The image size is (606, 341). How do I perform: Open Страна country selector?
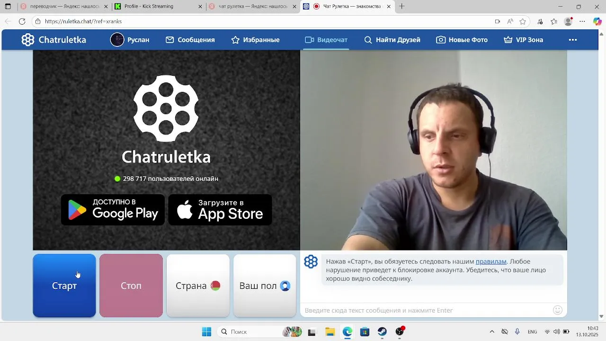[198, 286]
